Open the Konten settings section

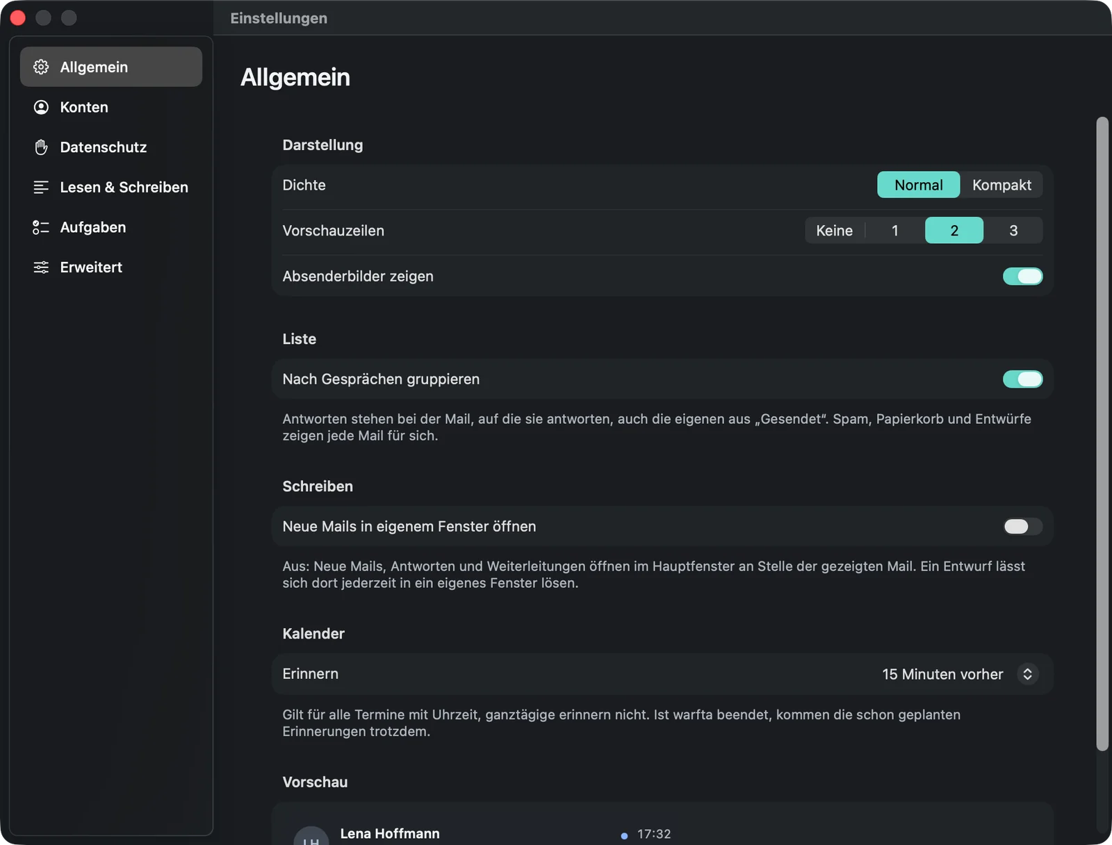click(111, 107)
